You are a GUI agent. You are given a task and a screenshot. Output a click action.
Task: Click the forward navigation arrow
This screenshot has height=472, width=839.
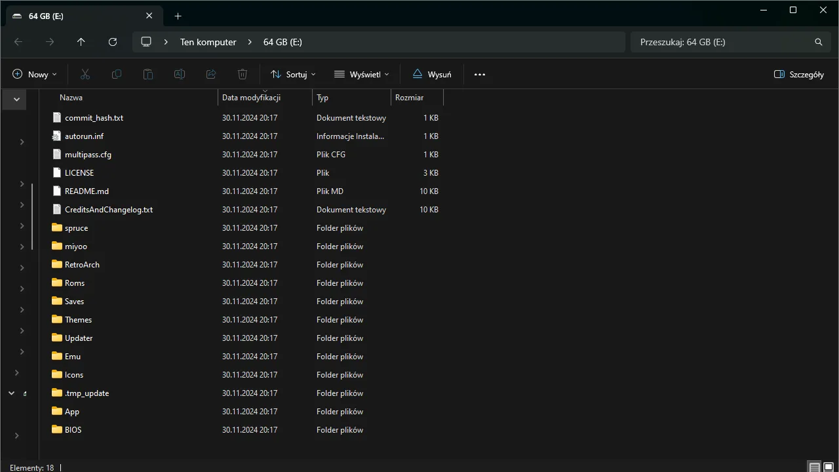50,42
